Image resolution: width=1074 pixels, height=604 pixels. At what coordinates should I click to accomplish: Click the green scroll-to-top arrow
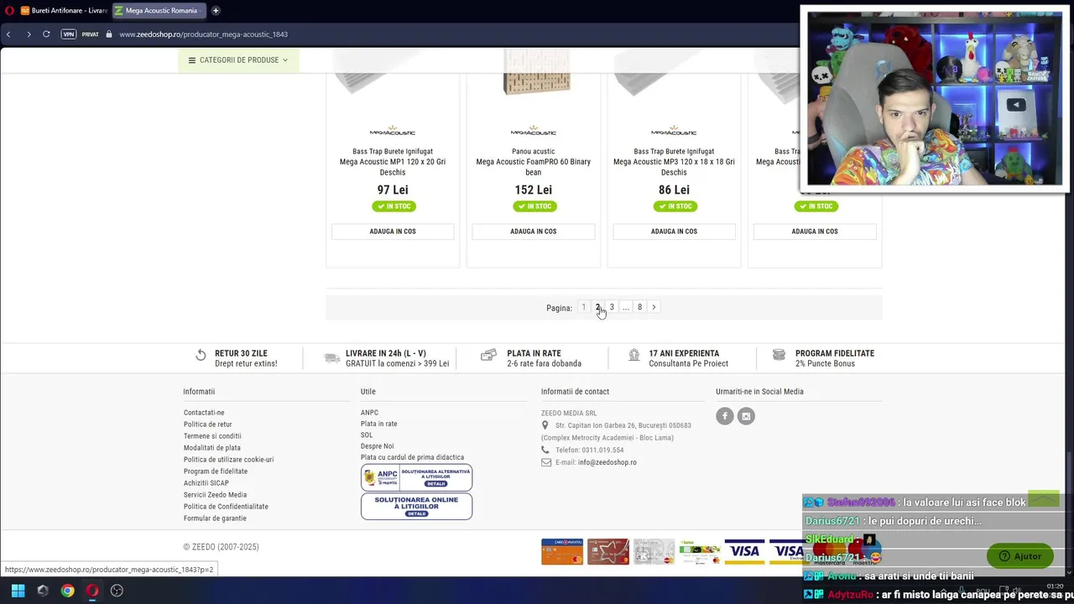1044,500
